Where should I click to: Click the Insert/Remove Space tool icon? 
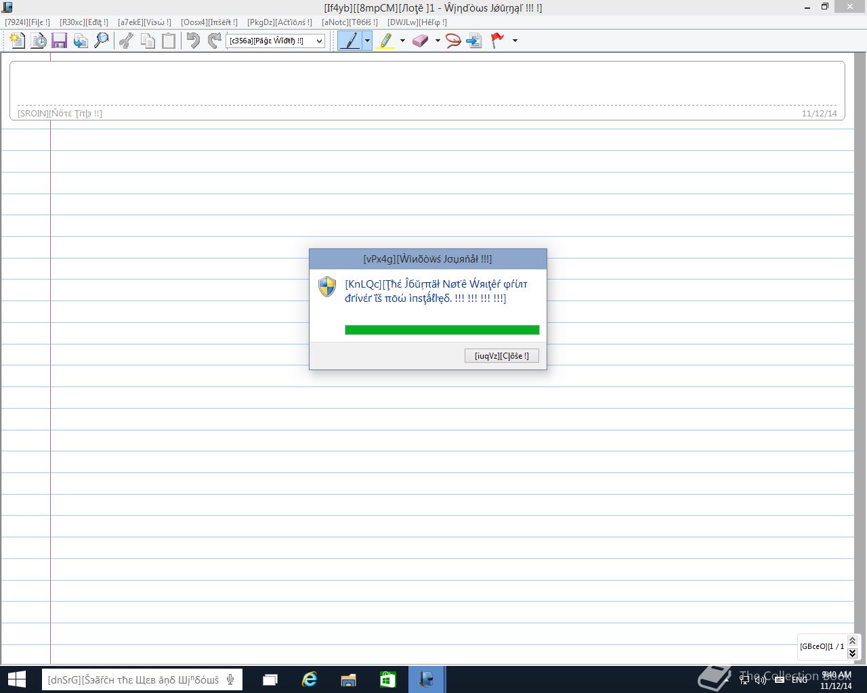[474, 41]
